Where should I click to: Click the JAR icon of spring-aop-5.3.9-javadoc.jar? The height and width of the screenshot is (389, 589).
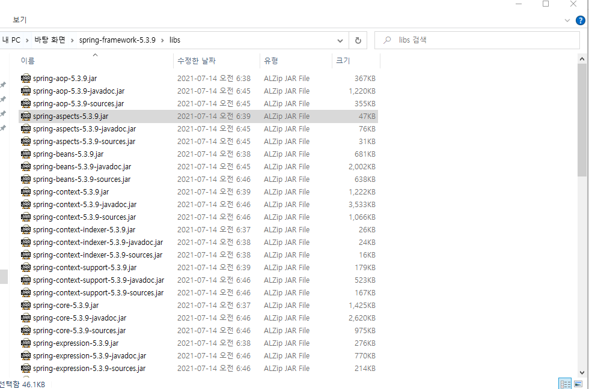click(x=25, y=91)
